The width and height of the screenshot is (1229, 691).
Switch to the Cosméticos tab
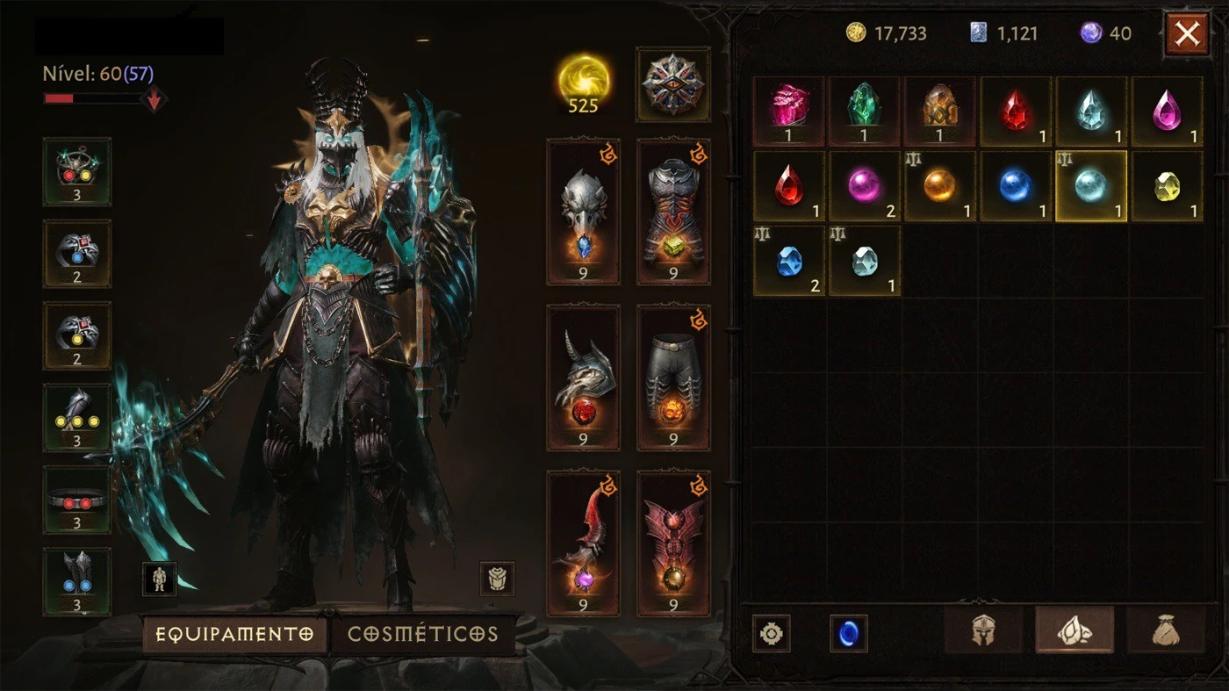click(423, 634)
